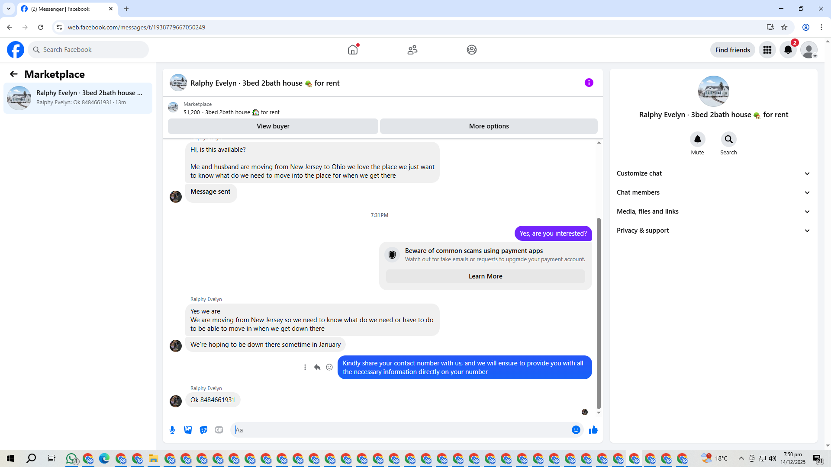Send a thumbs-up like
The width and height of the screenshot is (831, 467).
[593, 430]
